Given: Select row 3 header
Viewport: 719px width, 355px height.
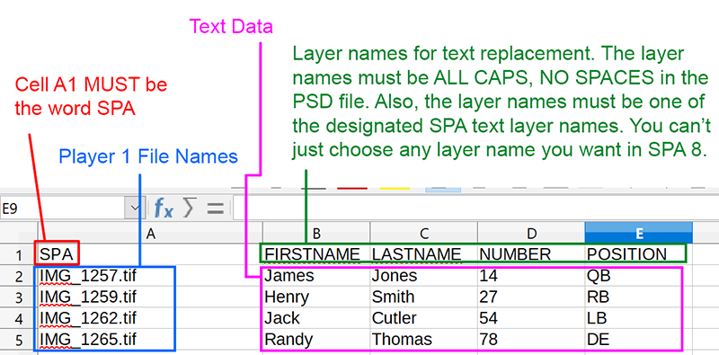Looking at the screenshot, I should (18, 297).
